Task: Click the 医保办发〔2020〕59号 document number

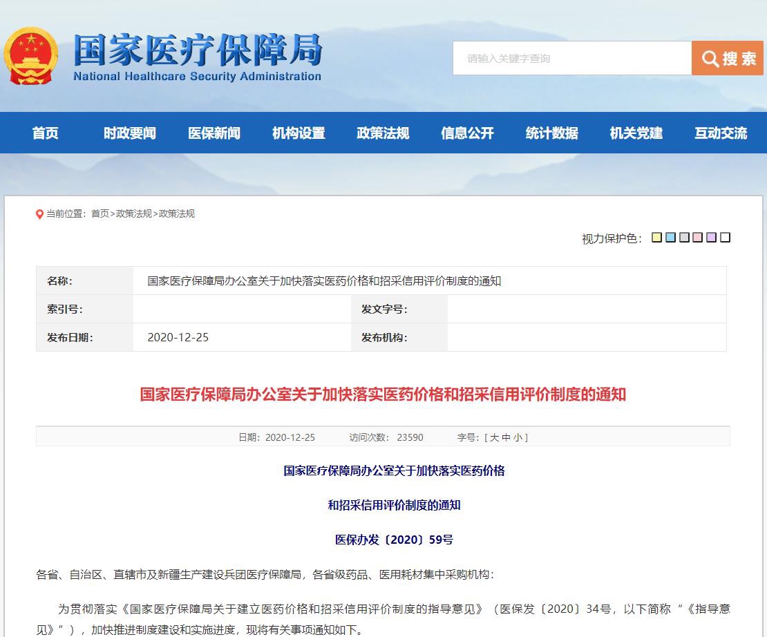Action: [x=395, y=540]
